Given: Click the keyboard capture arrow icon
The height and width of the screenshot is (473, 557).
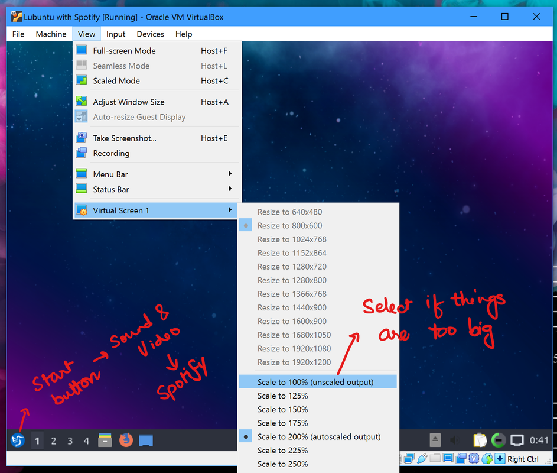Looking at the screenshot, I should coord(500,459).
